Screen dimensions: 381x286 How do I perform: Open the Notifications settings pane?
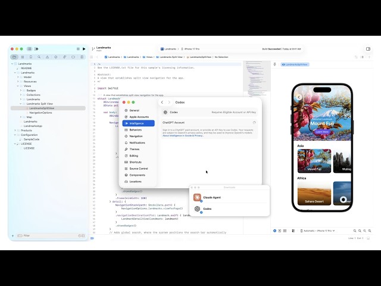pyautogui.click(x=138, y=143)
